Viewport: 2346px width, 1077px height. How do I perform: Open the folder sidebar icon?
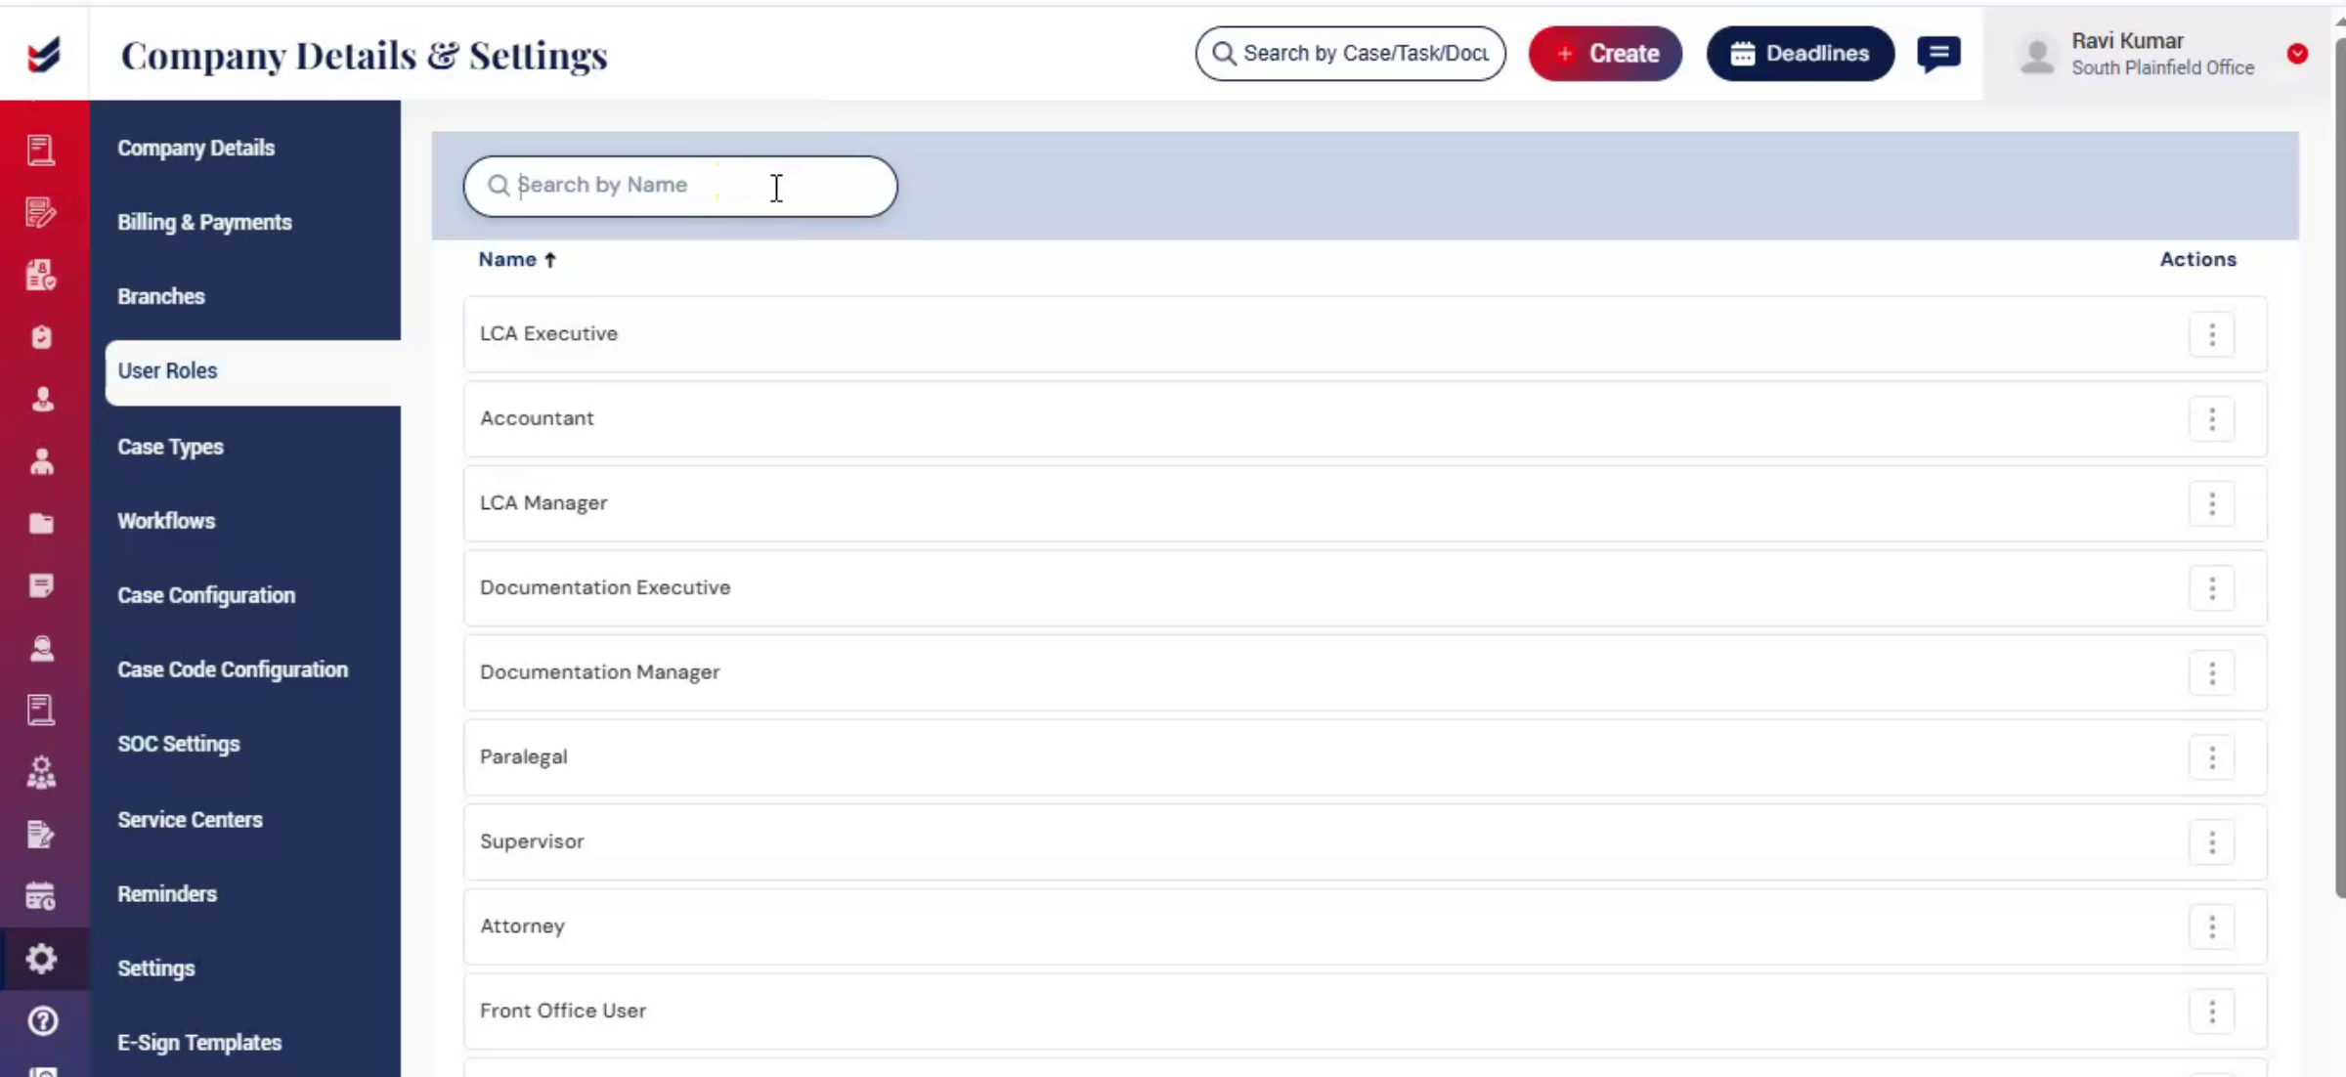click(41, 524)
